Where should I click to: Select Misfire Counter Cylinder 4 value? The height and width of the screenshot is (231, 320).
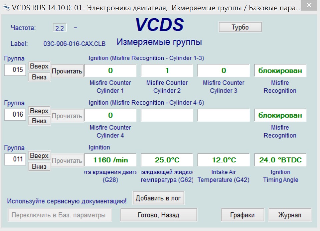click(x=110, y=115)
